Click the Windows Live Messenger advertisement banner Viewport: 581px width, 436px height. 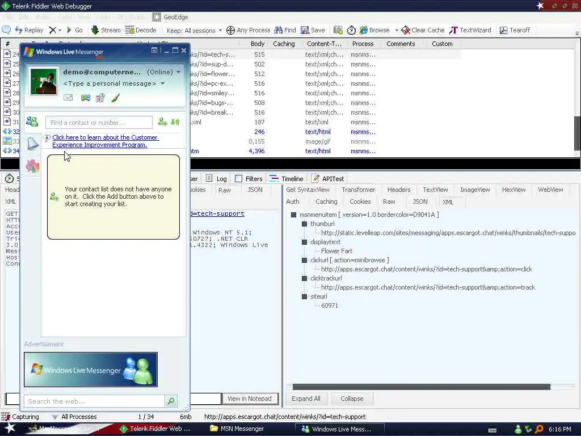tap(91, 370)
